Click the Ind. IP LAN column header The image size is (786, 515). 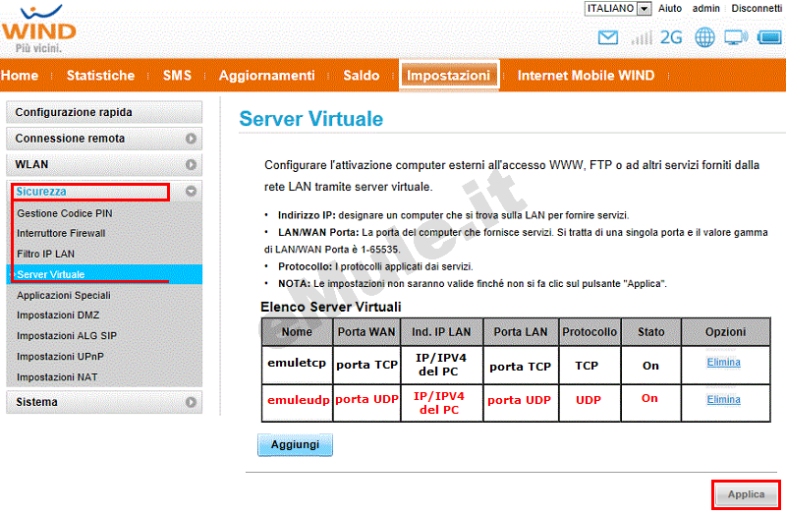tap(441, 332)
